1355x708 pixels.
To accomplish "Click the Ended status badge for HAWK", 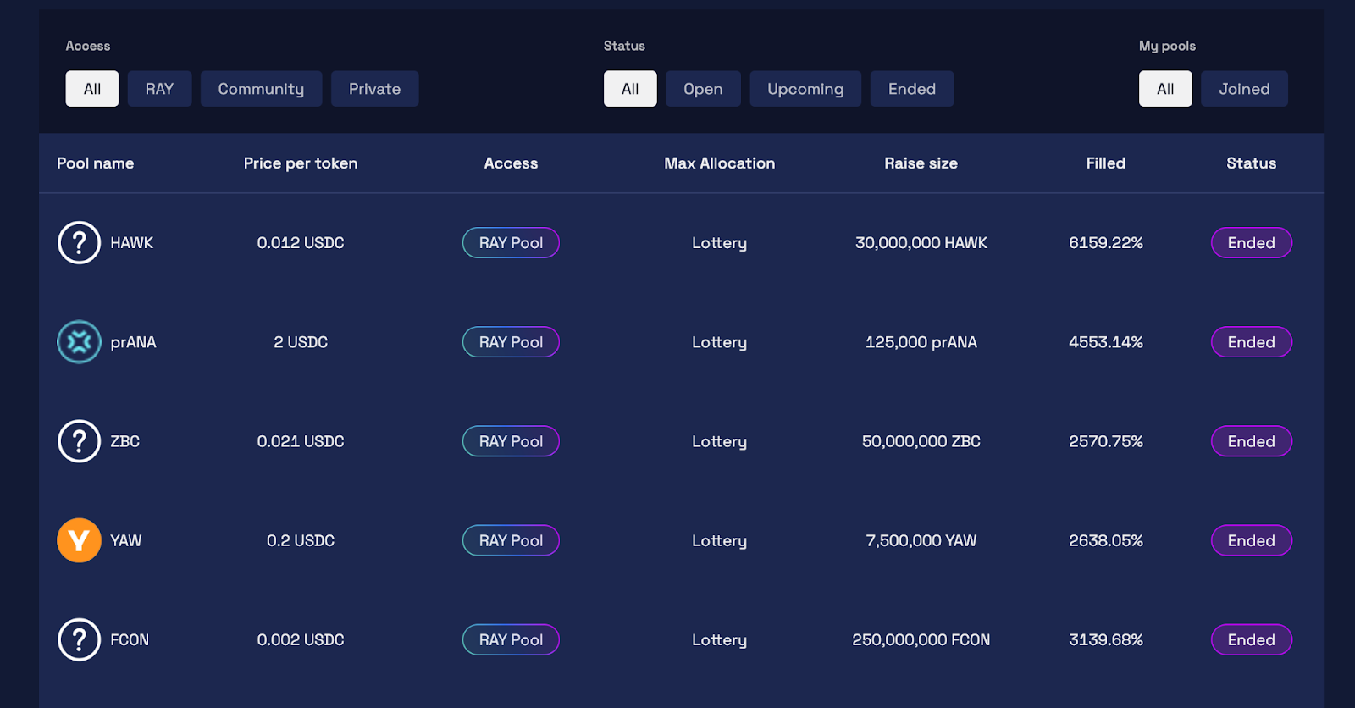I will click(1252, 243).
